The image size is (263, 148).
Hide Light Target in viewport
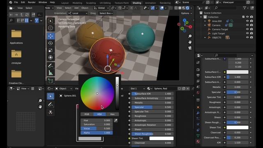click(x=247, y=33)
